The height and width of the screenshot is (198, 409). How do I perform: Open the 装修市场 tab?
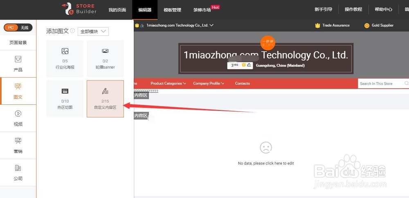pyautogui.click(x=202, y=10)
